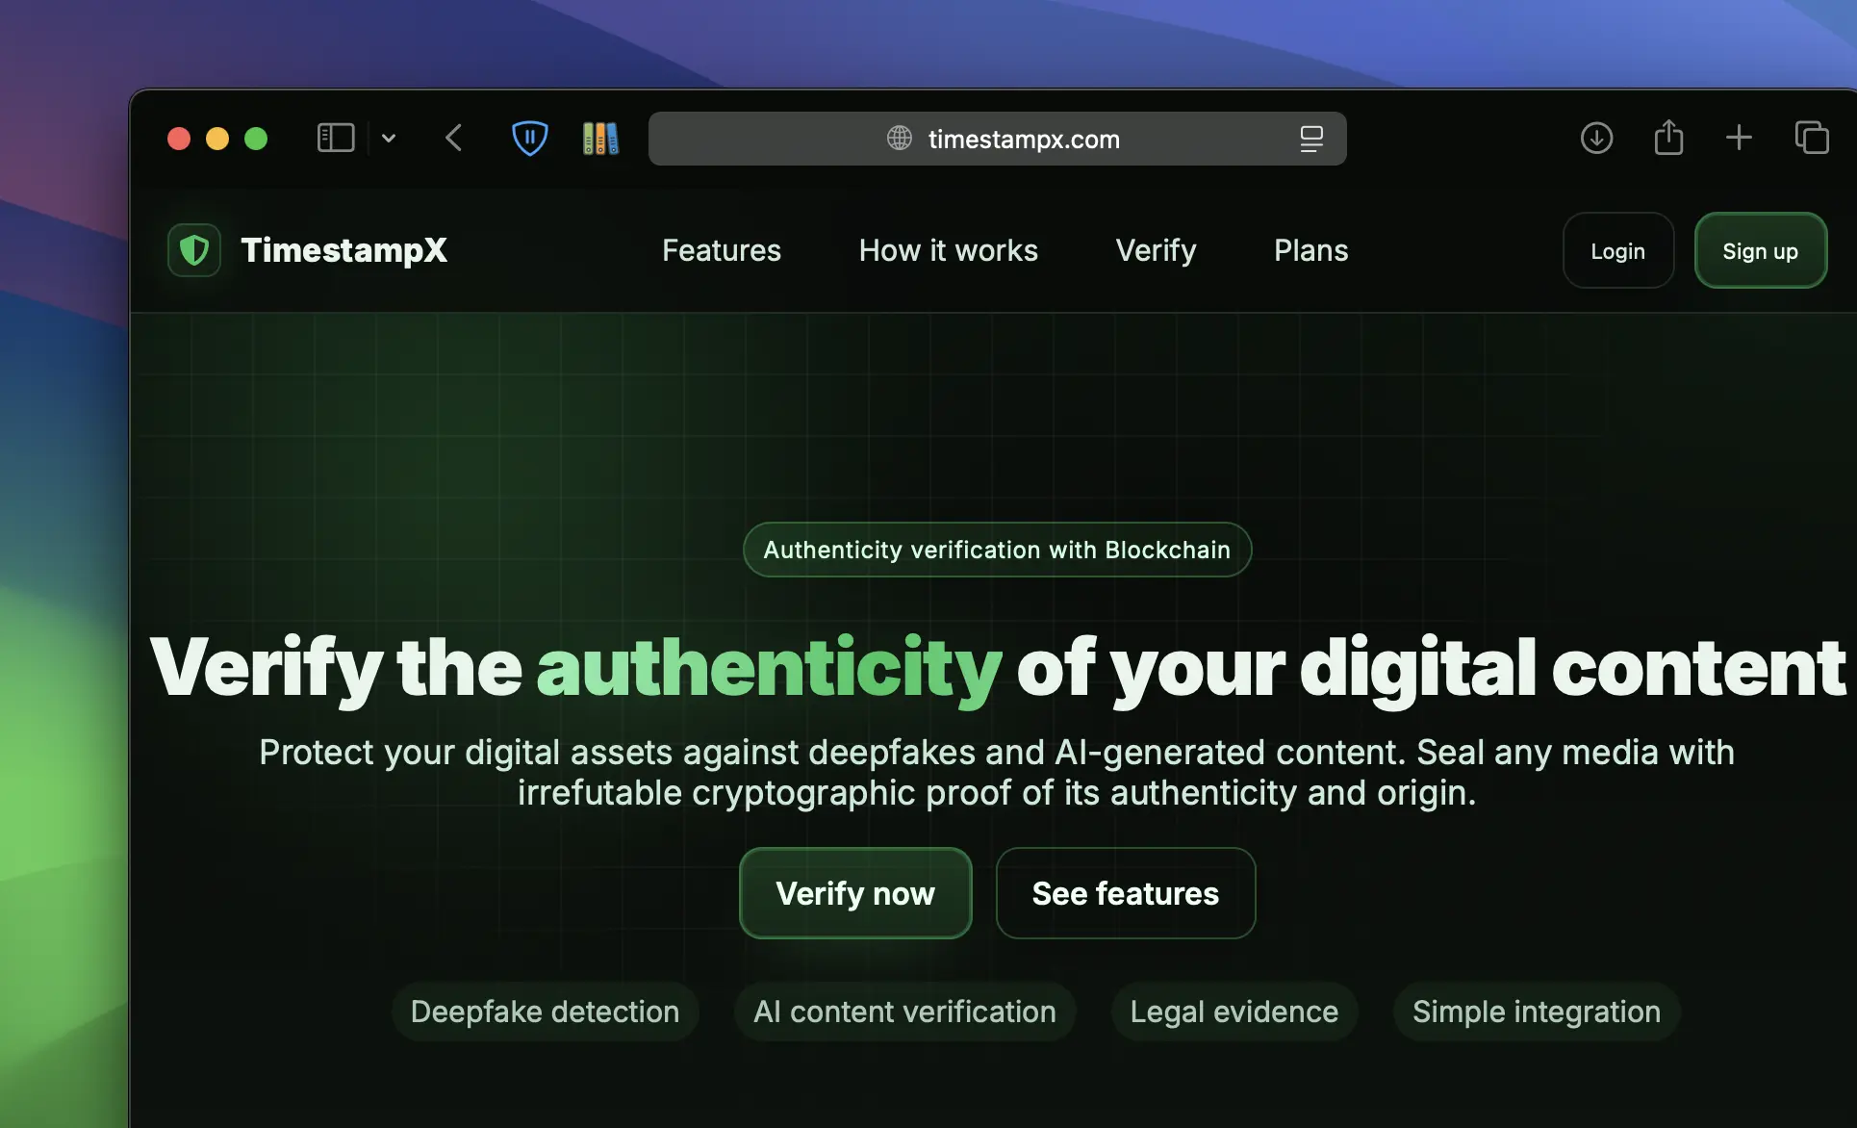Click the colorful books extension icon

(x=600, y=139)
